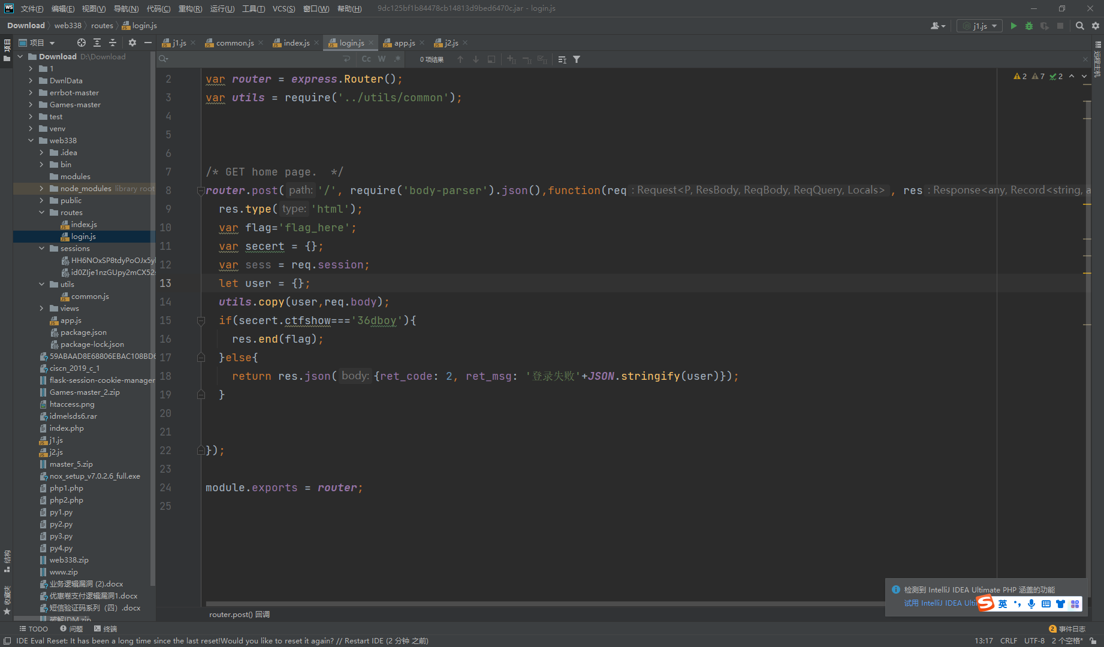Start debugging with the green bug icon
Viewport: 1104px width, 647px height.
point(1029,26)
